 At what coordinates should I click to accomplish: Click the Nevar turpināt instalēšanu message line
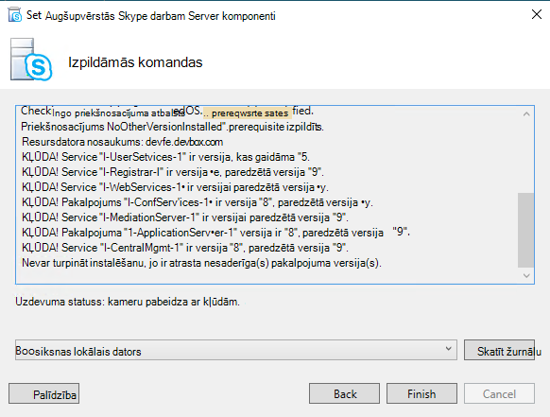(x=201, y=263)
